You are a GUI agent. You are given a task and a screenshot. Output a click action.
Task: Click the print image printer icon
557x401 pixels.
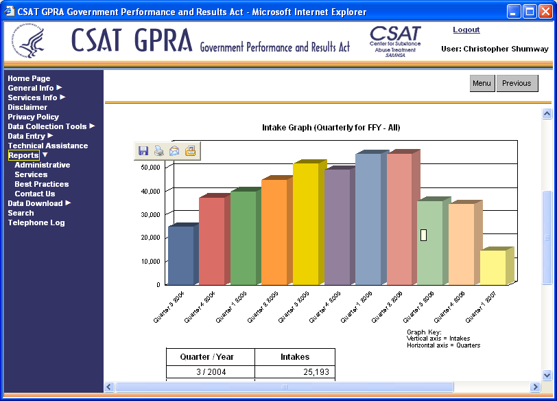coord(158,151)
